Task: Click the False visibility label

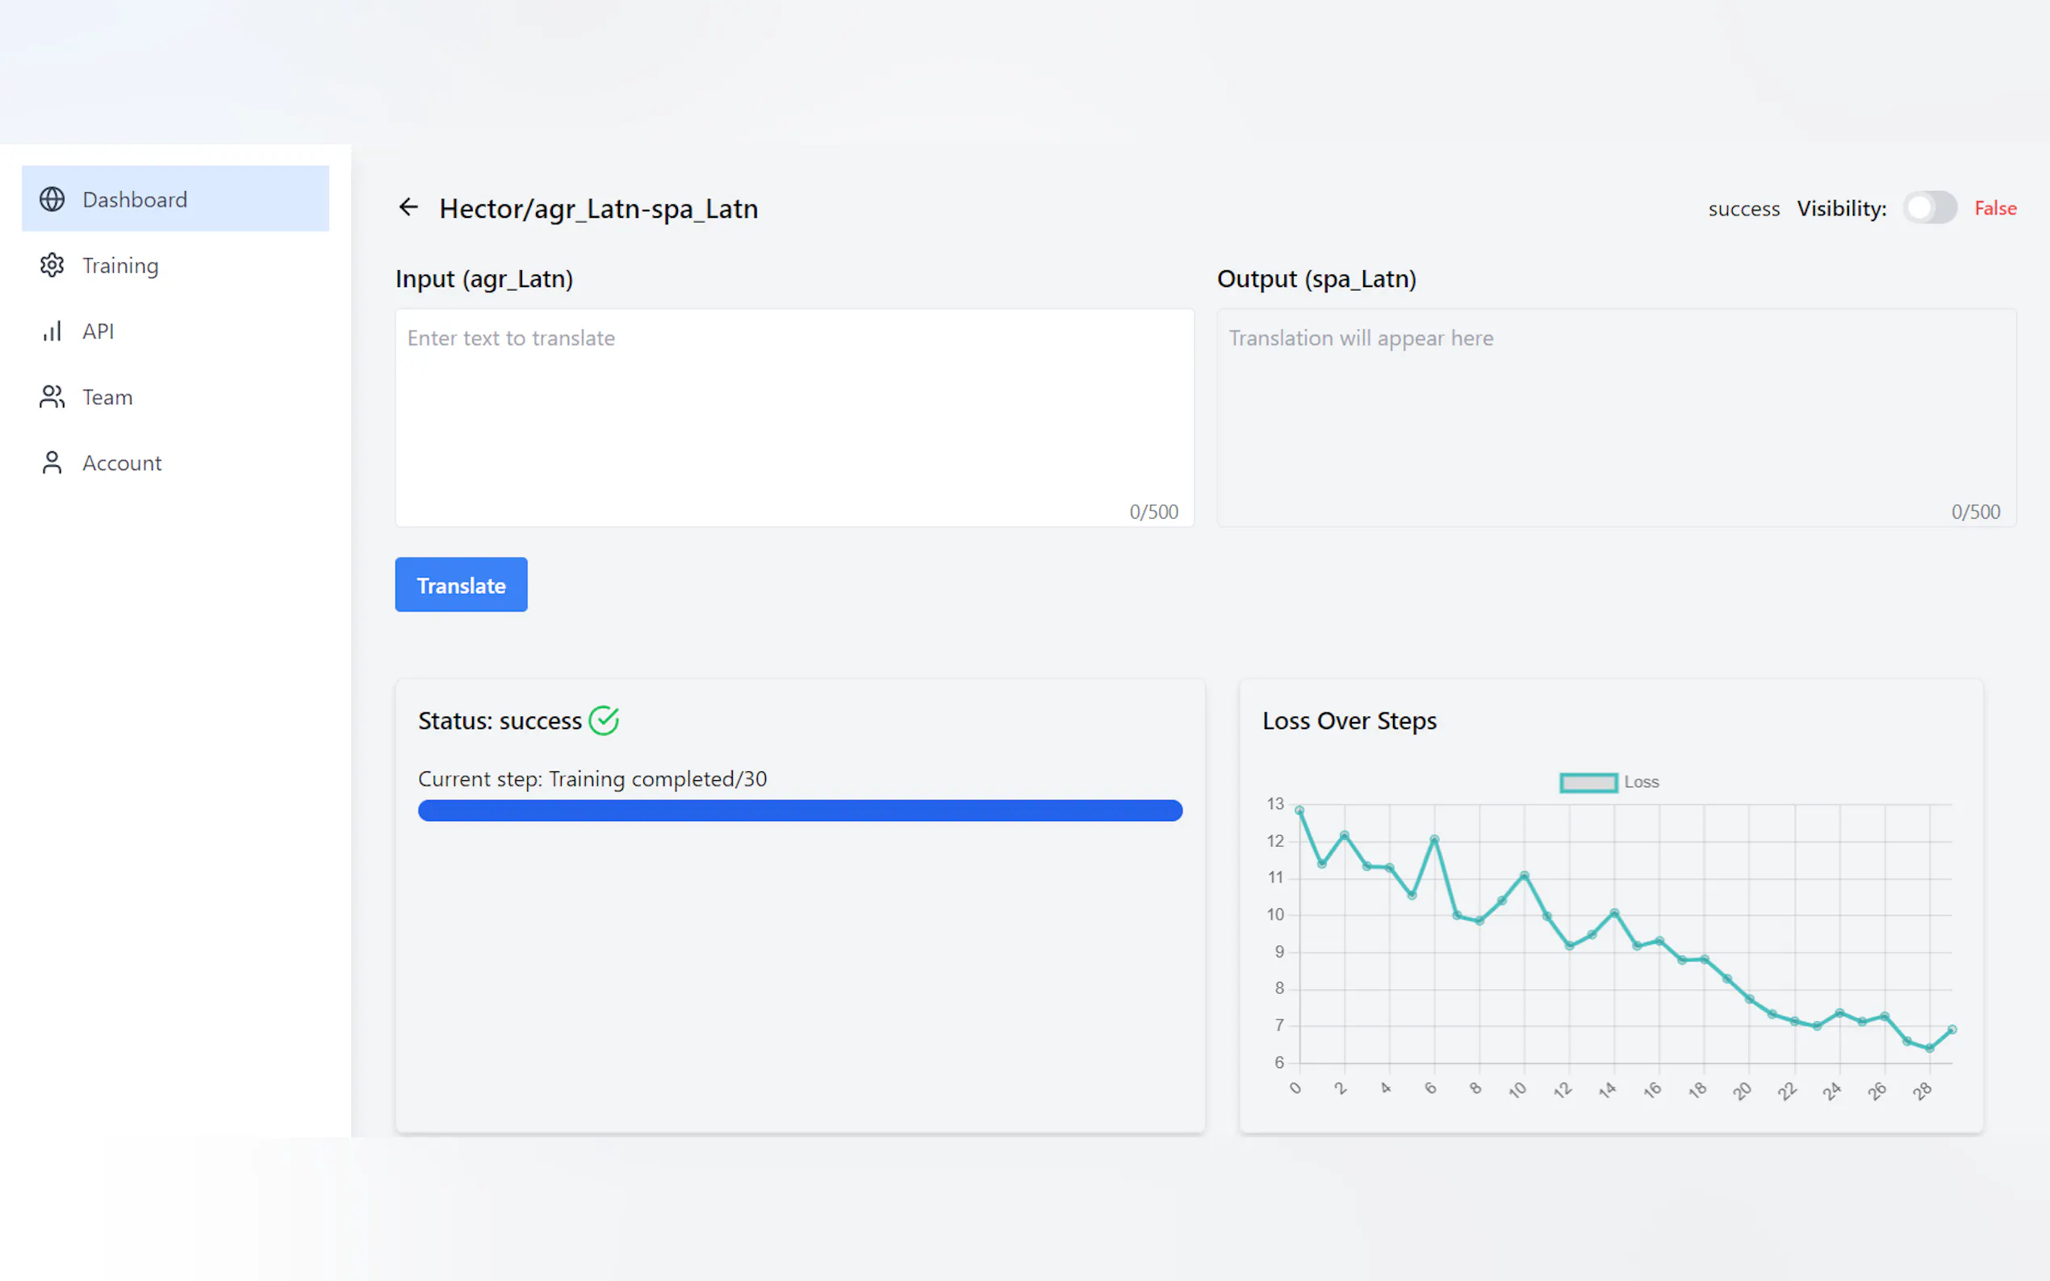Action: [1995, 207]
